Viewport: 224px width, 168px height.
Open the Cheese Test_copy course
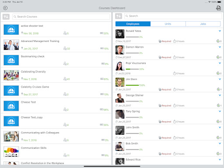click(x=56, y=121)
